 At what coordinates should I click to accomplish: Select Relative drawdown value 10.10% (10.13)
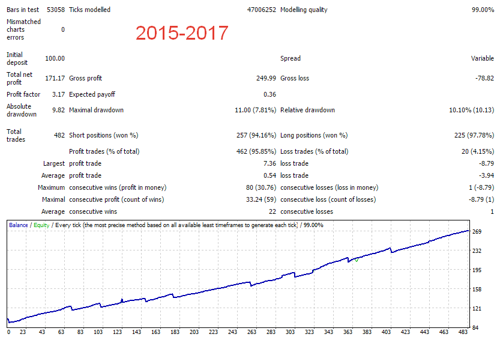[471, 110]
